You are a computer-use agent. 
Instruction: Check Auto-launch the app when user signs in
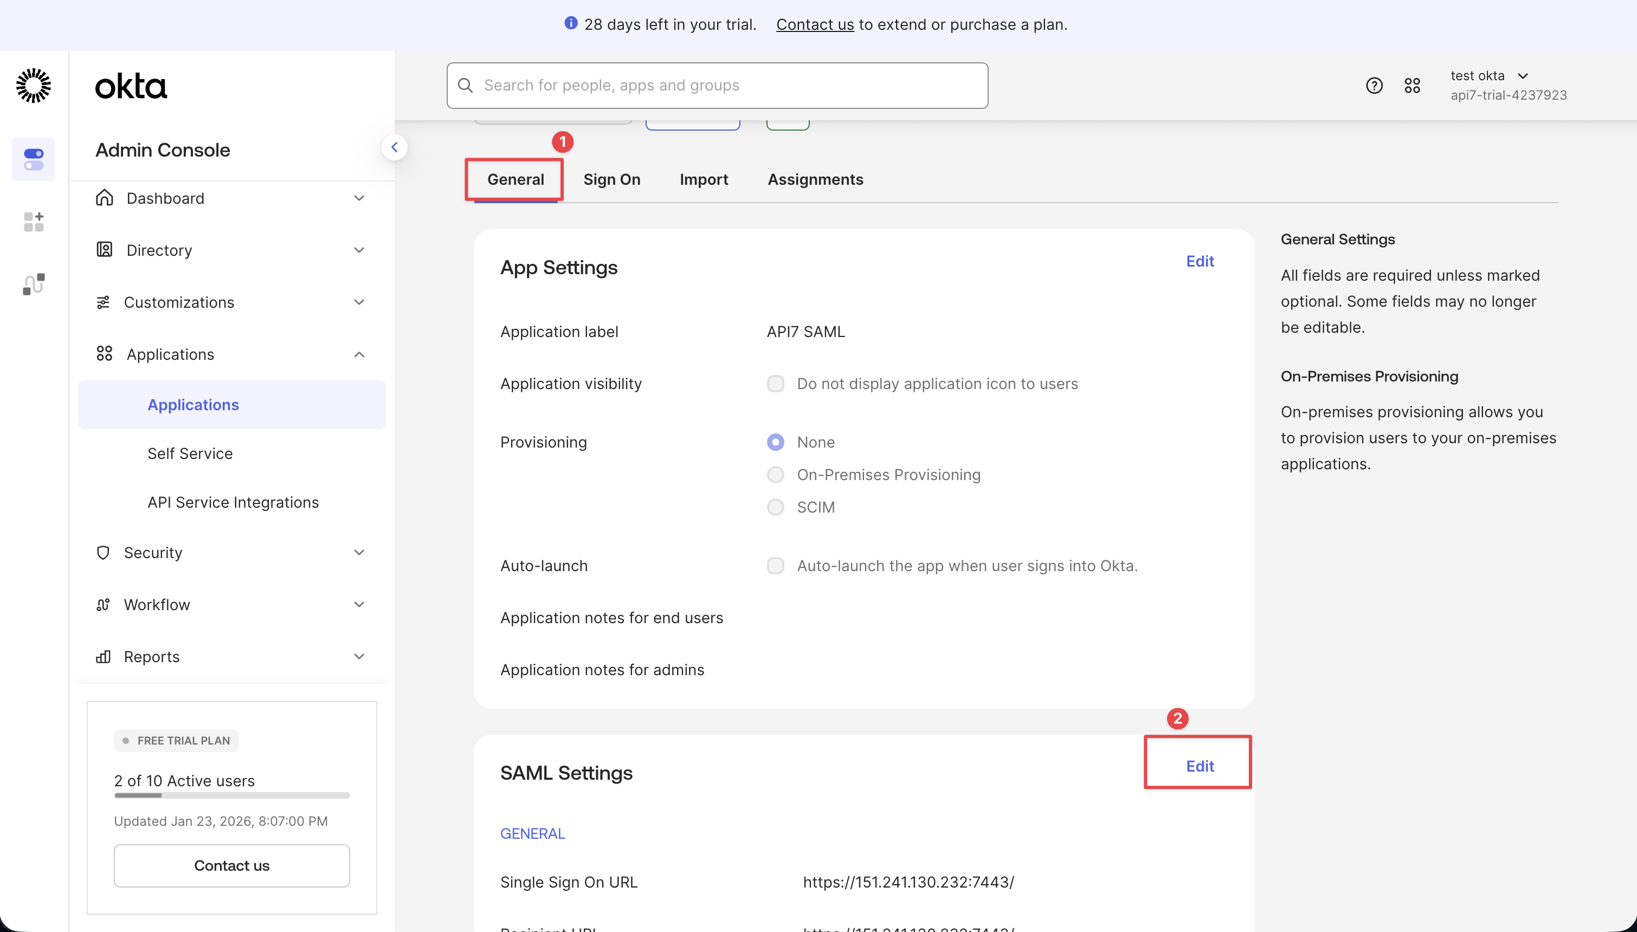click(x=775, y=565)
